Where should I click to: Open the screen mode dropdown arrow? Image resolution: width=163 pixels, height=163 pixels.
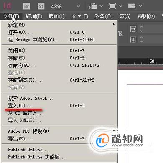tap(121, 6)
